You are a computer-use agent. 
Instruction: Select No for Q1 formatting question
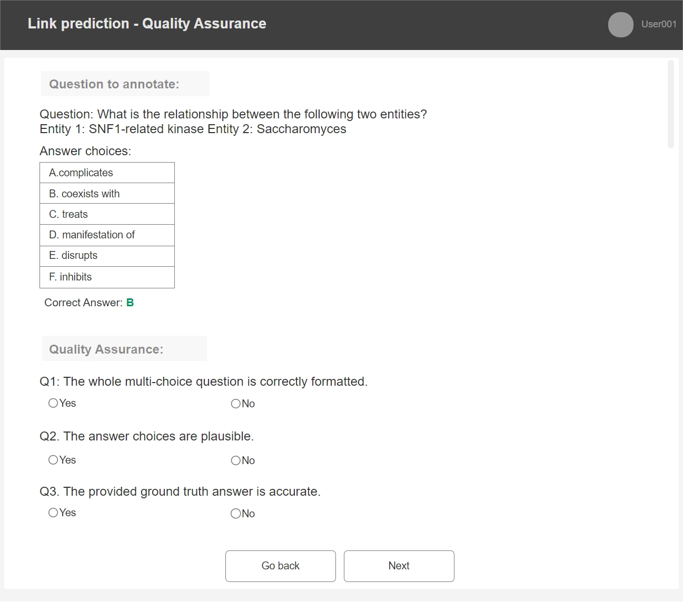[236, 404]
